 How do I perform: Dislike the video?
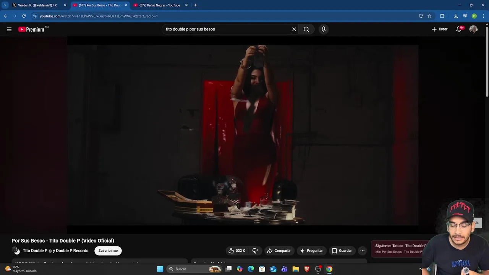(255, 251)
